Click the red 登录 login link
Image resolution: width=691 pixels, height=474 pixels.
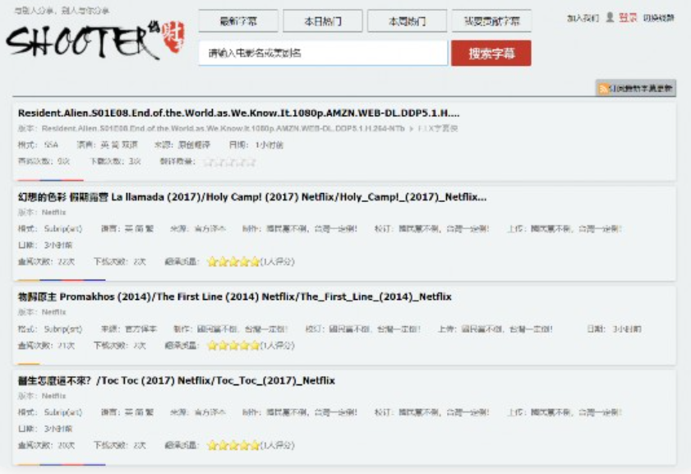pyautogui.click(x=628, y=17)
